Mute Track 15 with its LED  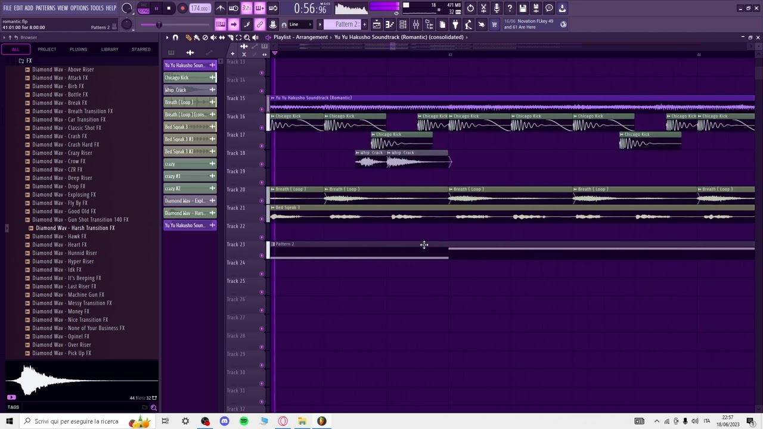(262, 110)
